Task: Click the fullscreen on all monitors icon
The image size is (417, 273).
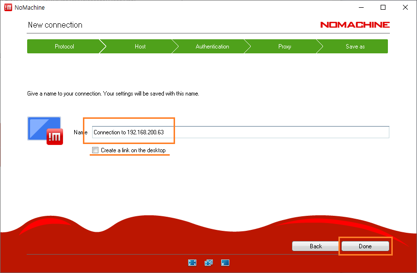Action: point(209,263)
